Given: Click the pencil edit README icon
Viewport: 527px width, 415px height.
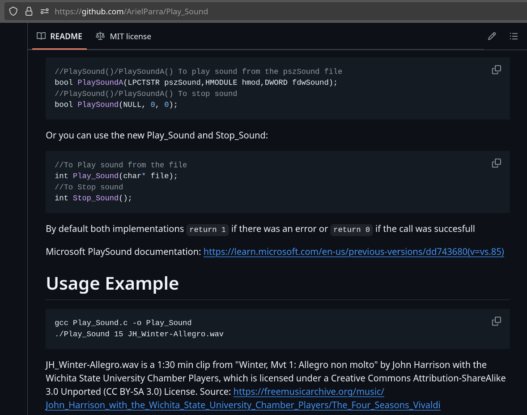Looking at the screenshot, I should pyautogui.click(x=492, y=36).
